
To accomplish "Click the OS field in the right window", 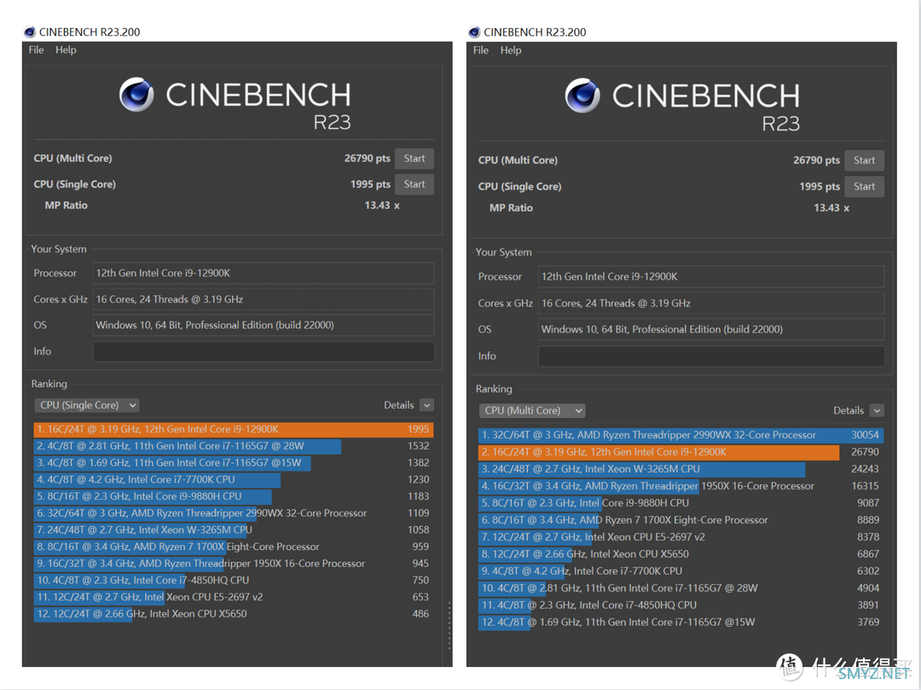I will coord(710,329).
